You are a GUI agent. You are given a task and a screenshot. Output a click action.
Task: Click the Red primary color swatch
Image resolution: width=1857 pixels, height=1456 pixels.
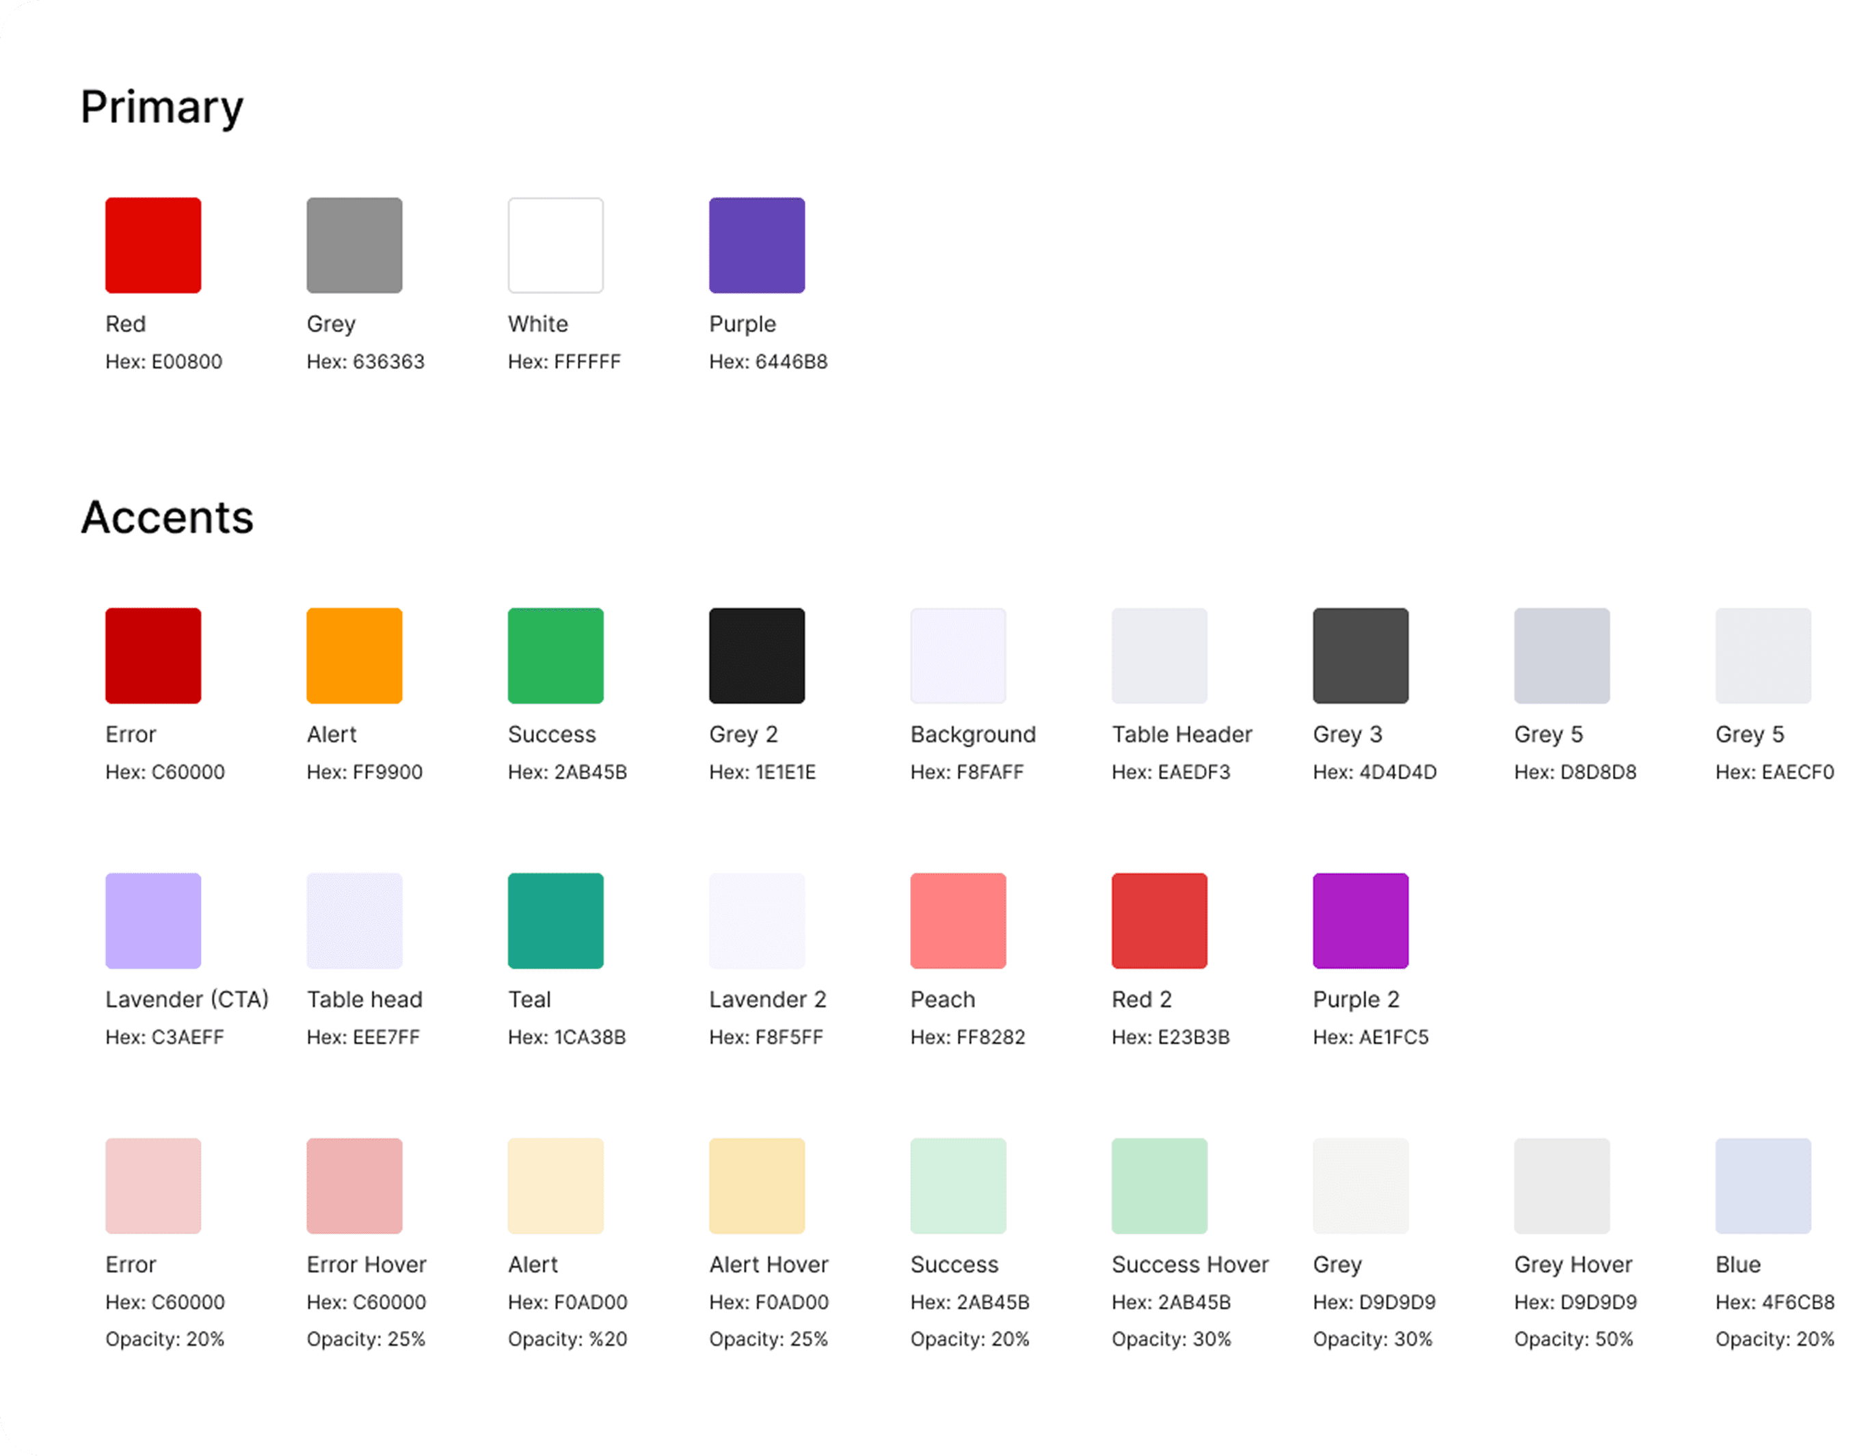click(152, 245)
